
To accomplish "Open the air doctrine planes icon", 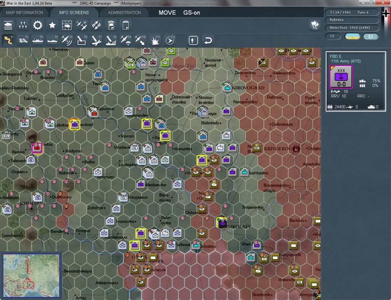I will click(82, 26).
